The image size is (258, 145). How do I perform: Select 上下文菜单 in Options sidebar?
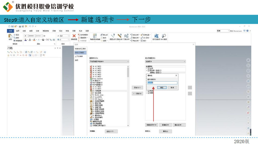coord(79,56)
